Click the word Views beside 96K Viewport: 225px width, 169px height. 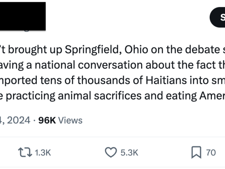(x=70, y=120)
